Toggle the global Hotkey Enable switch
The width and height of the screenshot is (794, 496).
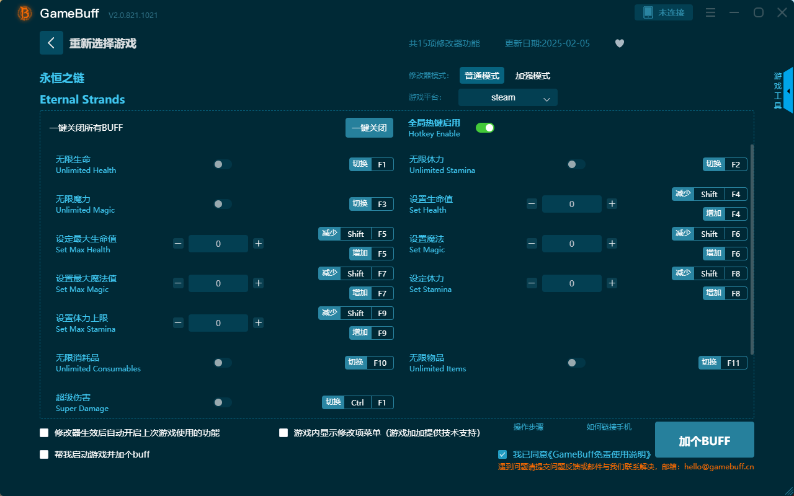tap(485, 128)
